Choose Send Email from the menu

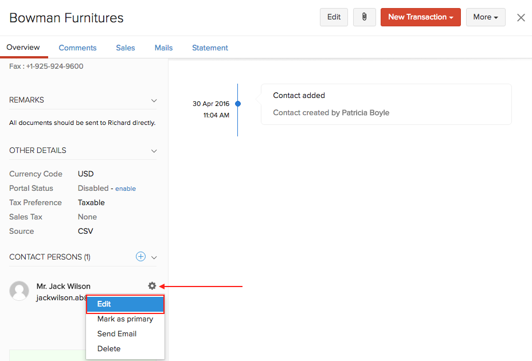coord(117,334)
